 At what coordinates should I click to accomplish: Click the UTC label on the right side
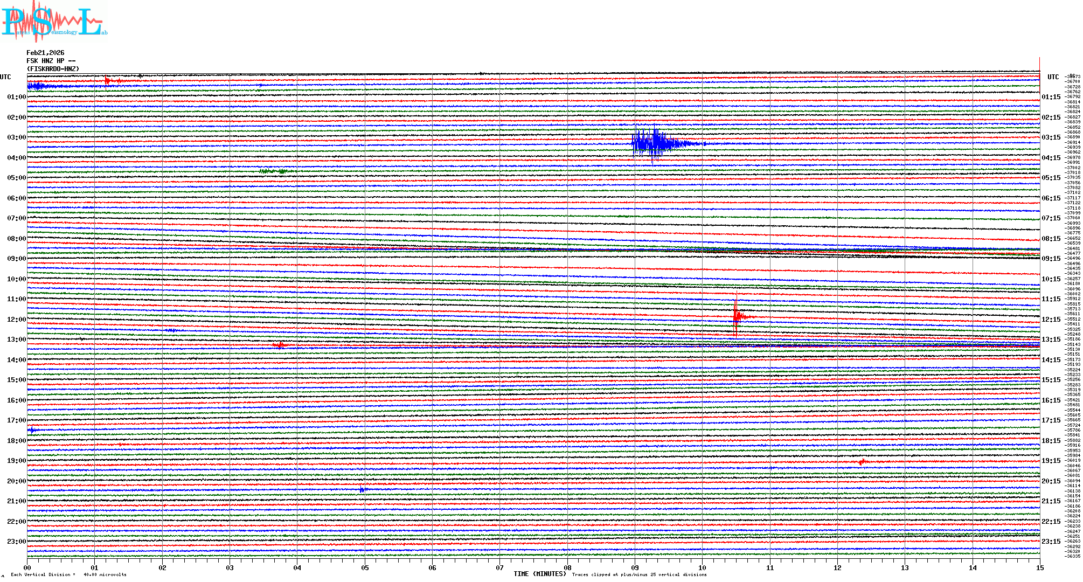1053,77
